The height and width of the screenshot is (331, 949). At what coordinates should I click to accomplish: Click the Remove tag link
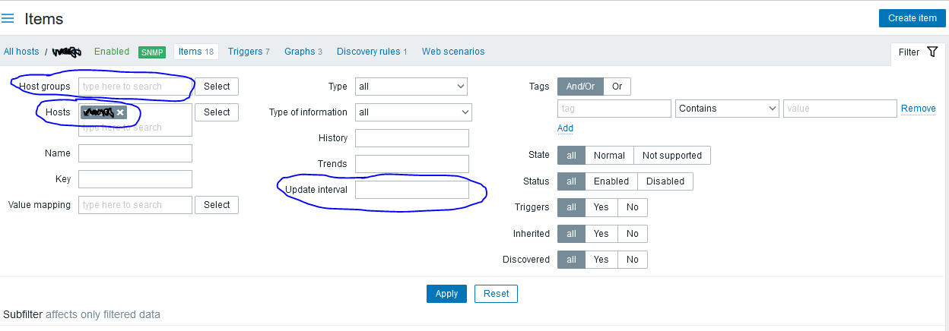tap(918, 109)
